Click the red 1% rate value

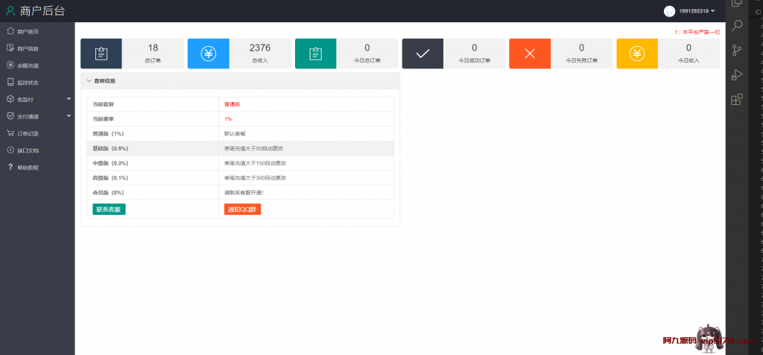pos(228,118)
